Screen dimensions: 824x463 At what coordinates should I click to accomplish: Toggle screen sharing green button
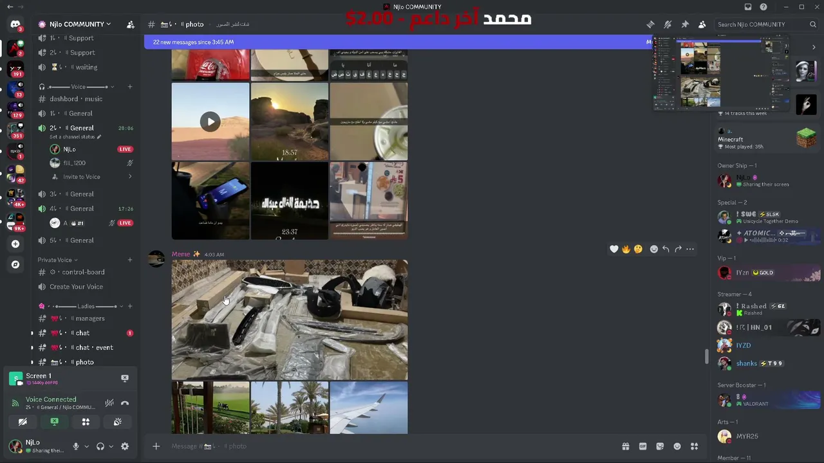coord(54,422)
